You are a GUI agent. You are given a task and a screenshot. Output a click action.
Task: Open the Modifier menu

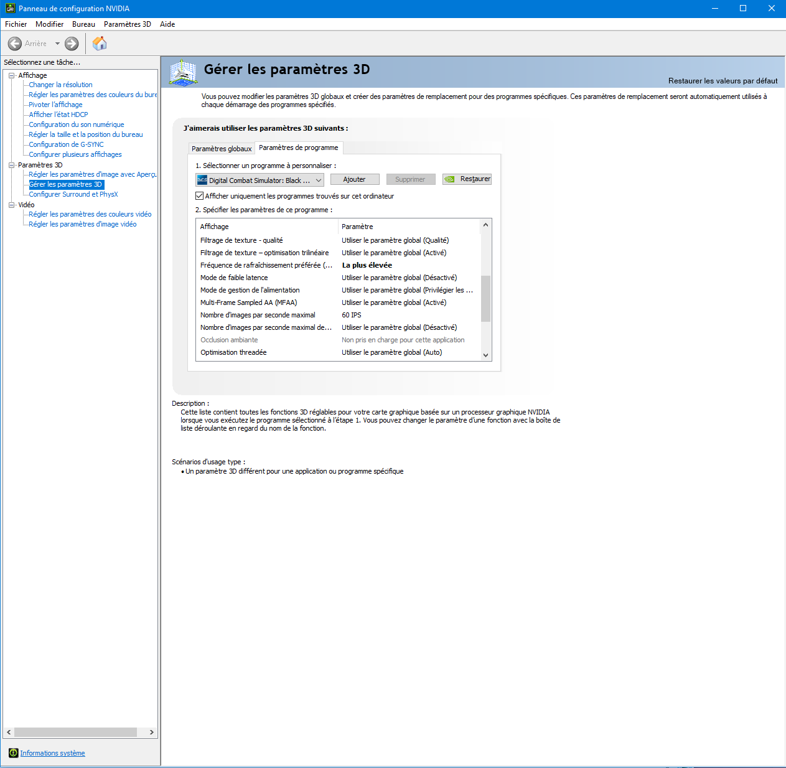[50, 24]
